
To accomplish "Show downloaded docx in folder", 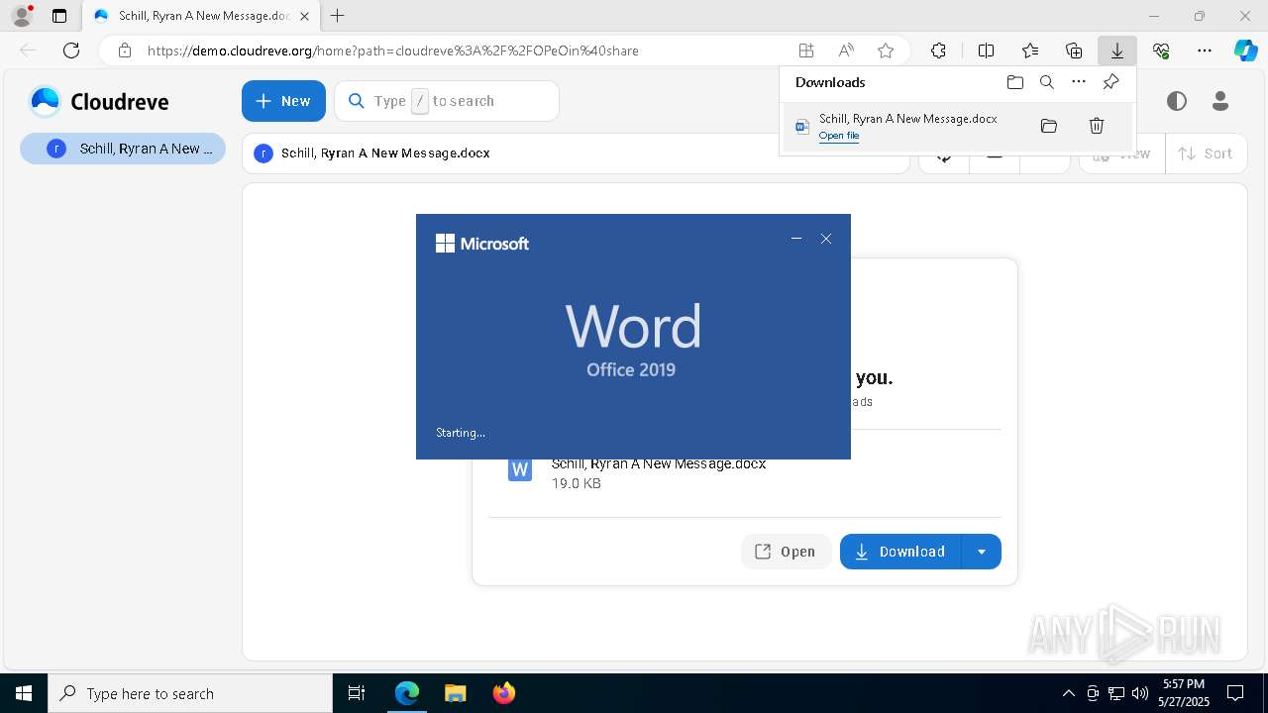I will (x=1049, y=126).
